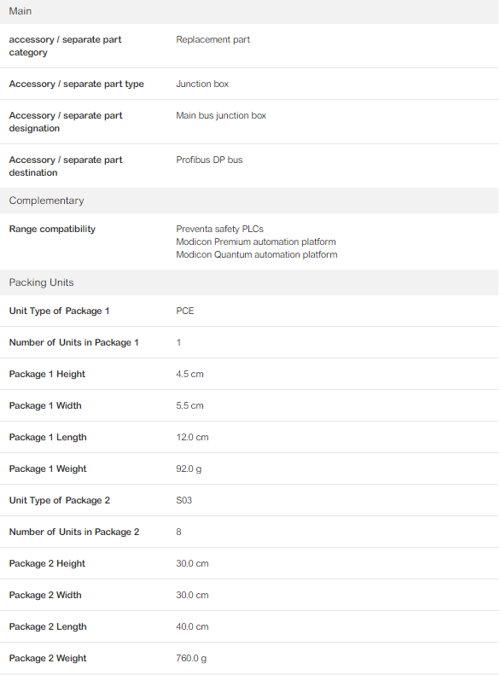This screenshot has width=501, height=675.
Task: Click the Profibus DP bus value
Action: [x=209, y=160]
